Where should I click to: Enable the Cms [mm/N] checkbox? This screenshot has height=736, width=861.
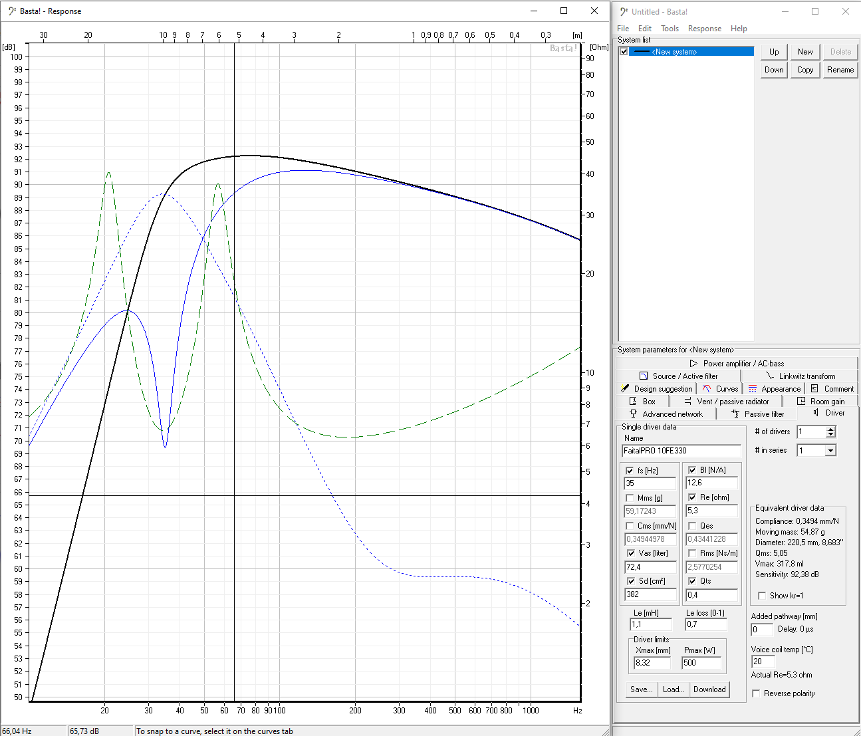(x=630, y=526)
